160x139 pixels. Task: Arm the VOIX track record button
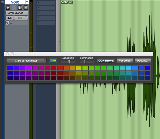[8, 8]
